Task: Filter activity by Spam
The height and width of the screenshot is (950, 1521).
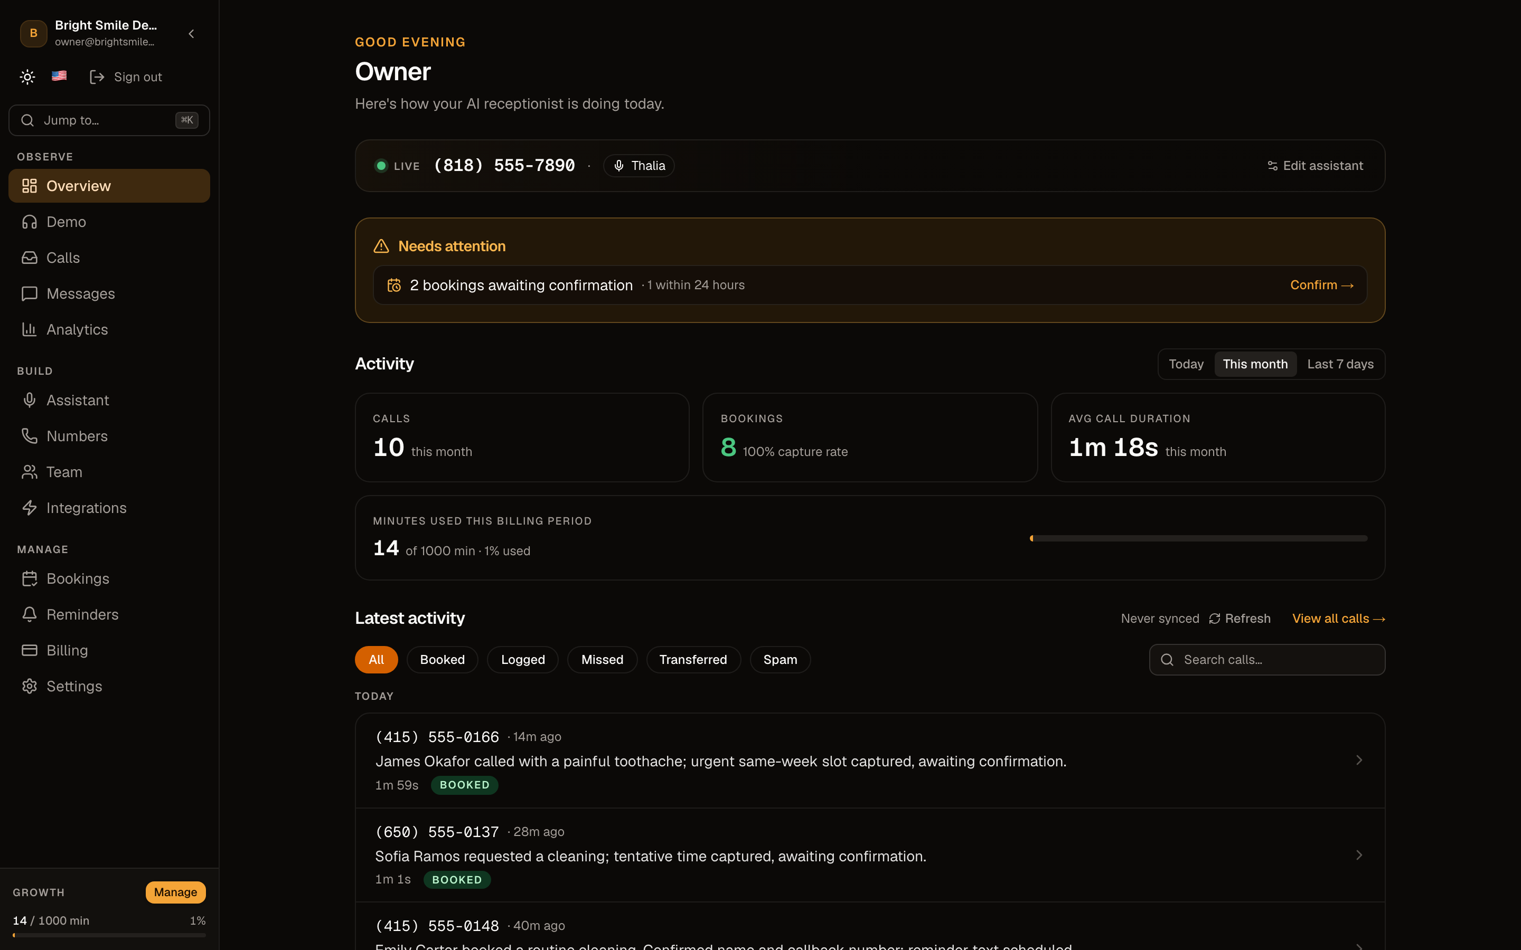Action: tap(780, 660)
